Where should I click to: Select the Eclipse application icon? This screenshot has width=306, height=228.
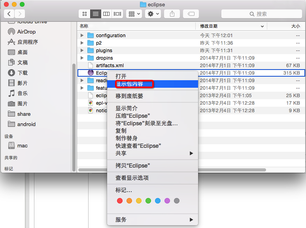coord(91,73)
